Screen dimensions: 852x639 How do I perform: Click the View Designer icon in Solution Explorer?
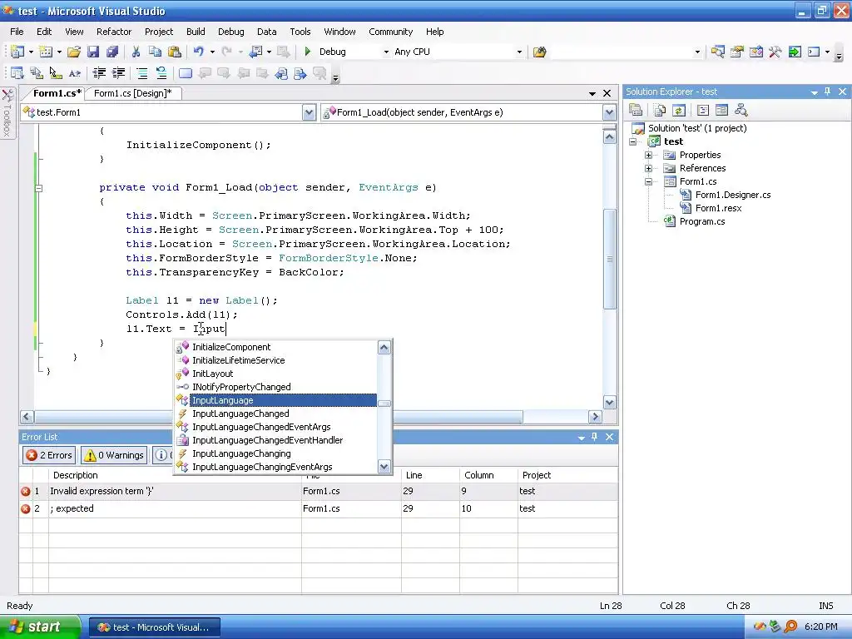(721, 111)
